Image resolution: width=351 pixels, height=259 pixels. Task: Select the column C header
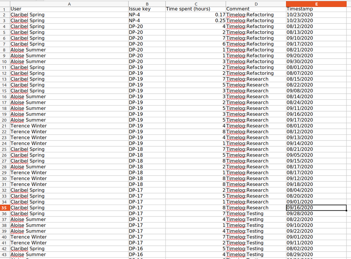click(196, 4)
